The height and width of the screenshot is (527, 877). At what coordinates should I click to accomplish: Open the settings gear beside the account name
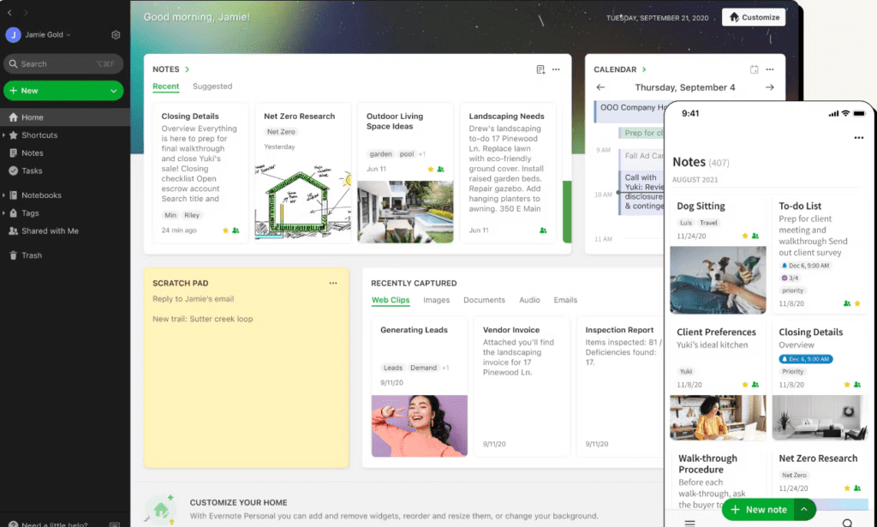pyautogui.click(x=116, y=35)
